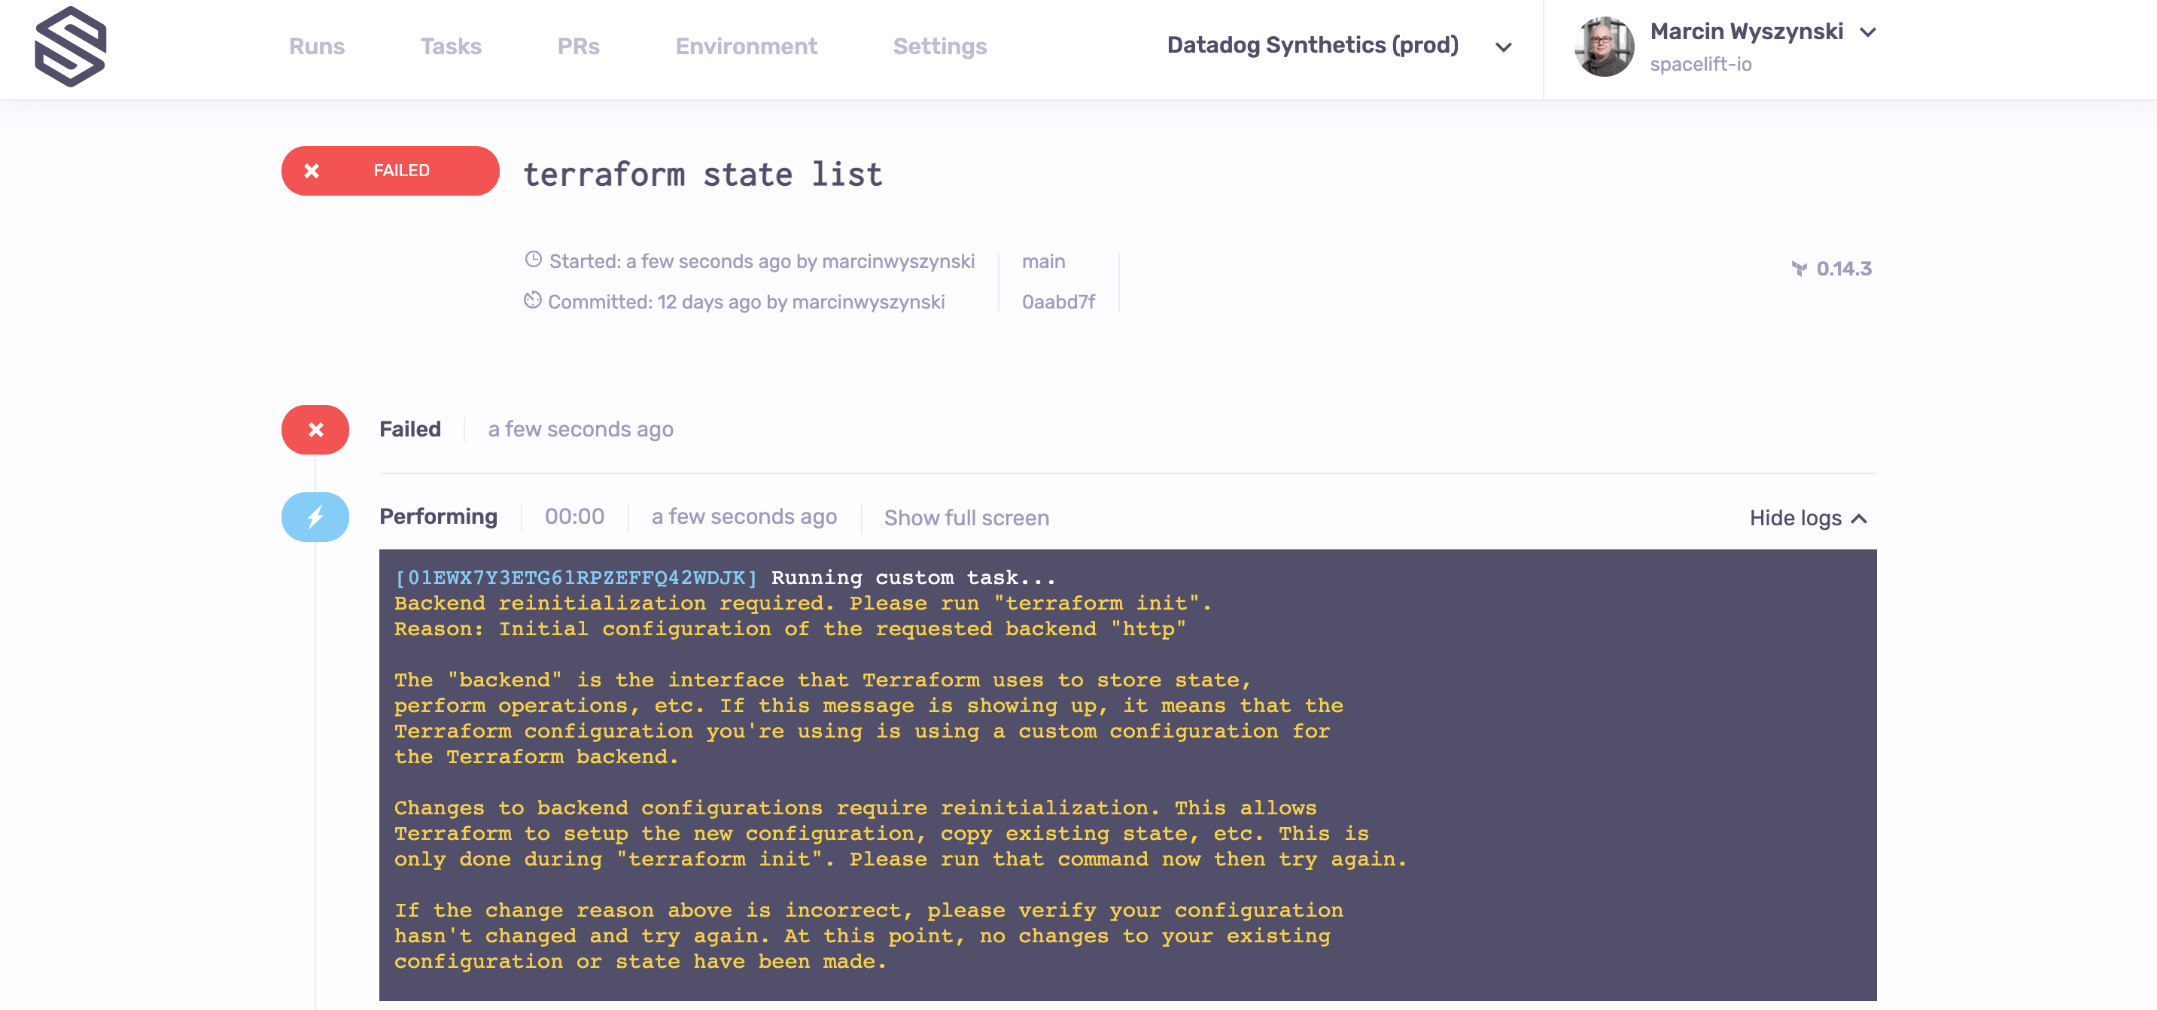Viewport: 2157px width, 1010px height.
Task: Expand the Marcin Wyszynski user menu chevron
Action: (x=1867, y=32)
